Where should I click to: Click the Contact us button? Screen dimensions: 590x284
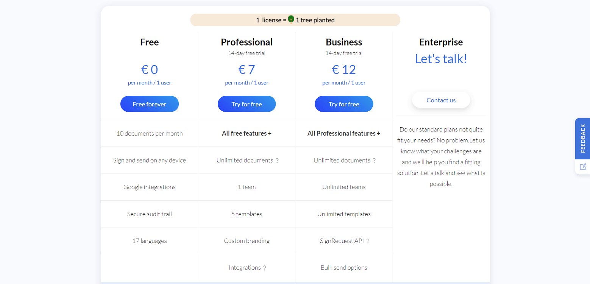441,100
